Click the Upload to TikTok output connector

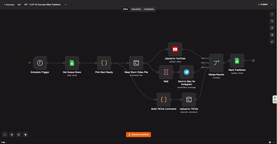[x=196, y=100]
